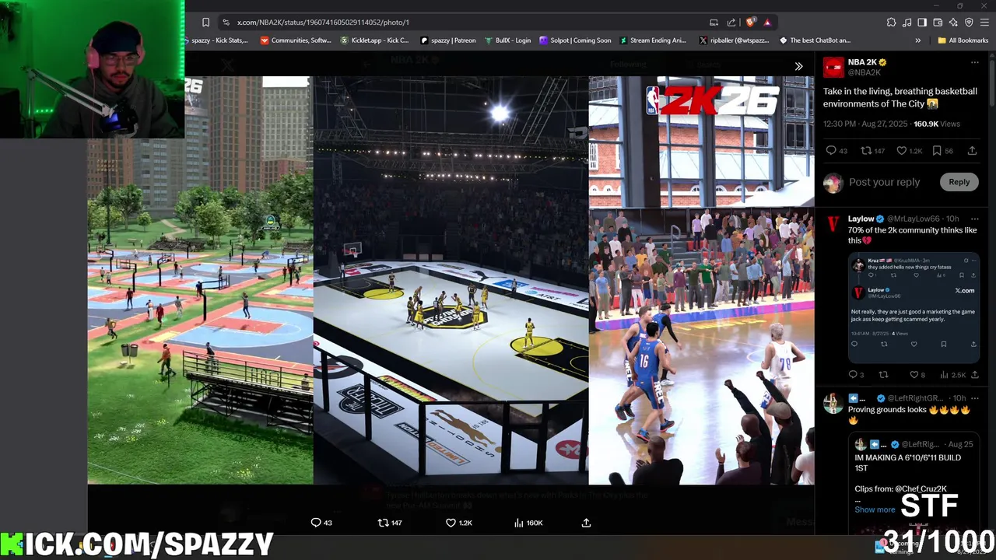The width and height of the screenshot is (996, 560).
Task: Click the music note toolbar icon
Action: pyautogui.click(x=907, y=22)
